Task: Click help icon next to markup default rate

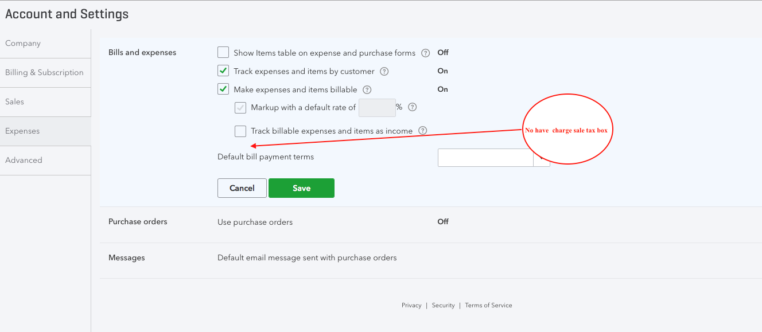Action: [412, 107]
